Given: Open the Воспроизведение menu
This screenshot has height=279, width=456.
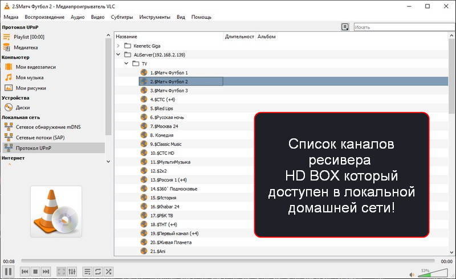Looking at the screenshot, I should tap(44, 17).
